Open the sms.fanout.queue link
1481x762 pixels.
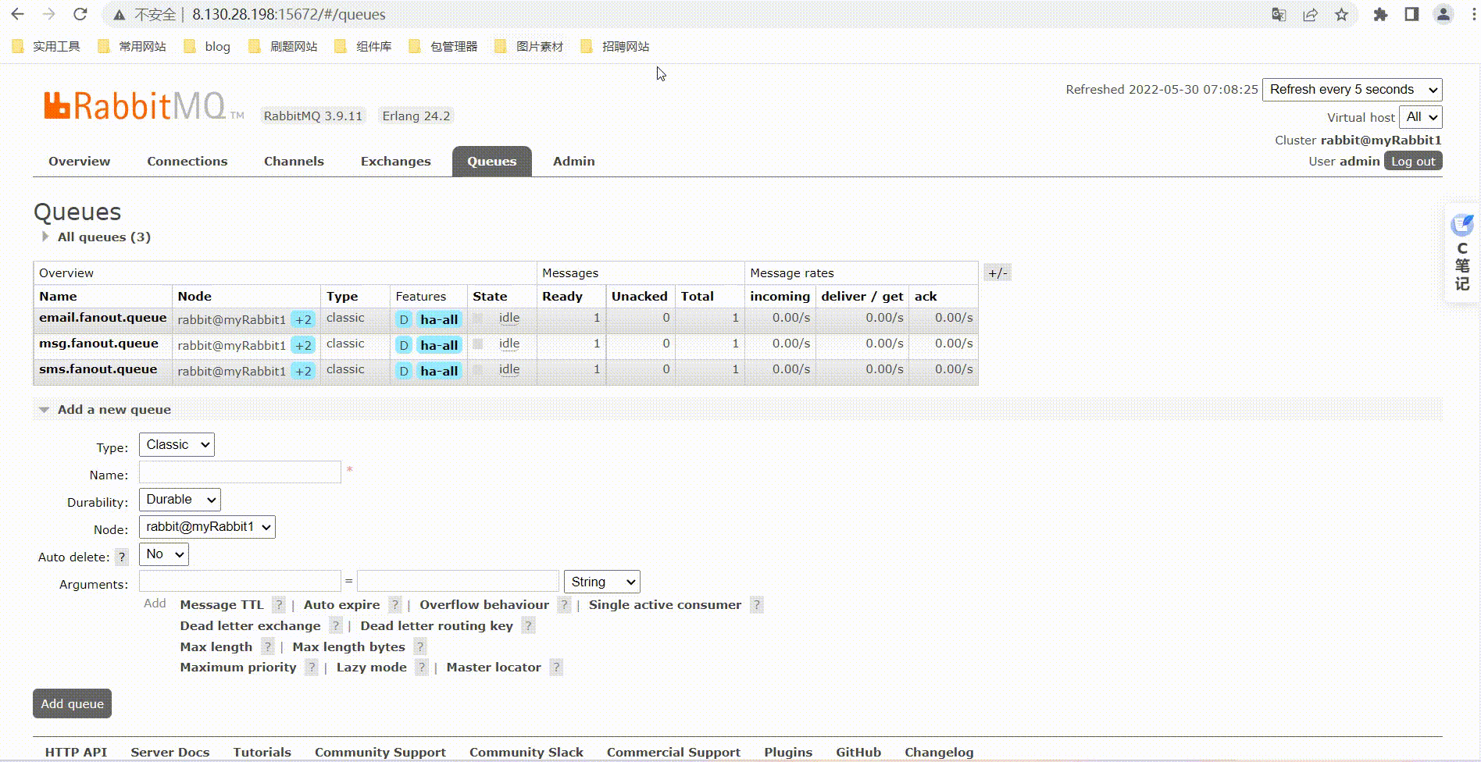(x=98, y=369)
